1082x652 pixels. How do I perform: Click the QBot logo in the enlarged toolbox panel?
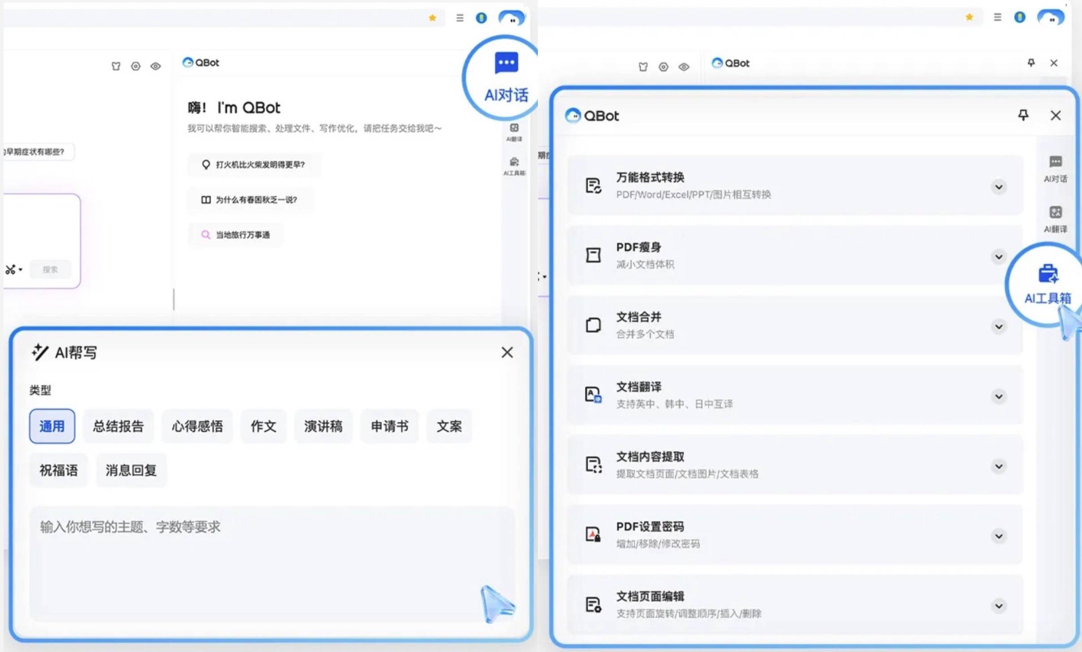click(592, 116)
